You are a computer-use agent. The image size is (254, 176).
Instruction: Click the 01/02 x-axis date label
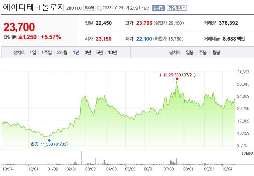tap(53, 169)
